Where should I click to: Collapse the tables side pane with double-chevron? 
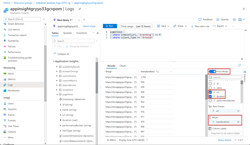pos(98,33)
